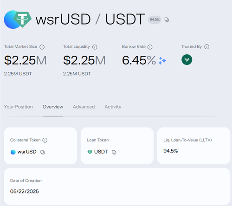
Task: Select the Overview tab
Action: point(53,107)
